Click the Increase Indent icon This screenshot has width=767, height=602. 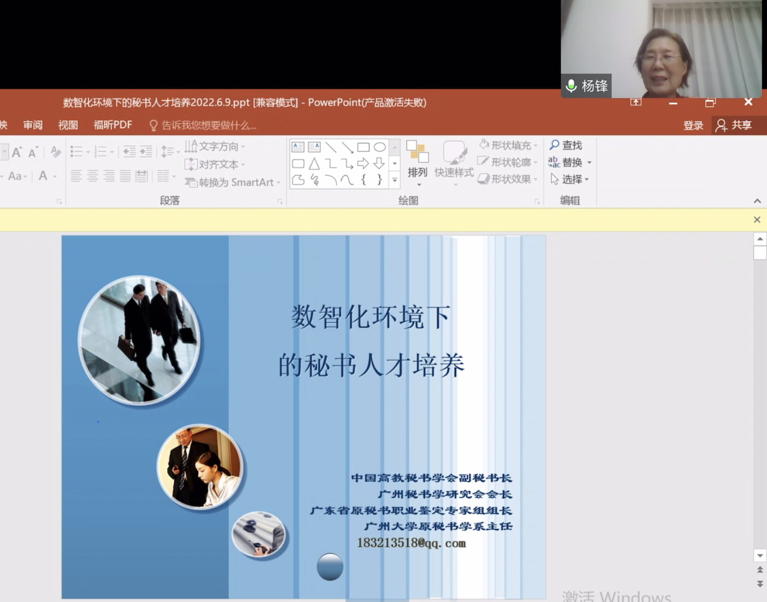(x=146, y=152)
